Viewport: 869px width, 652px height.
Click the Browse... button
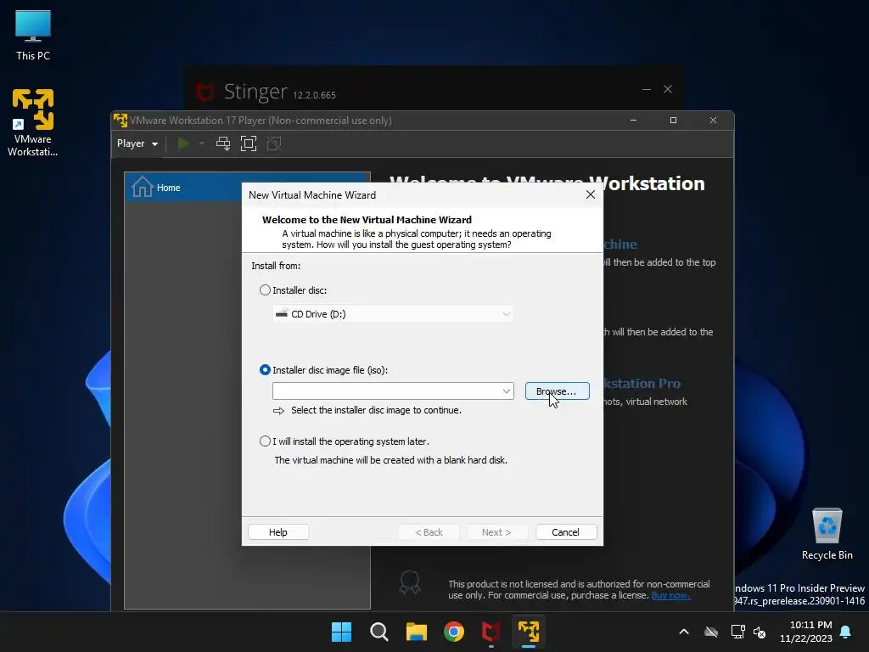tap(557, 391)
